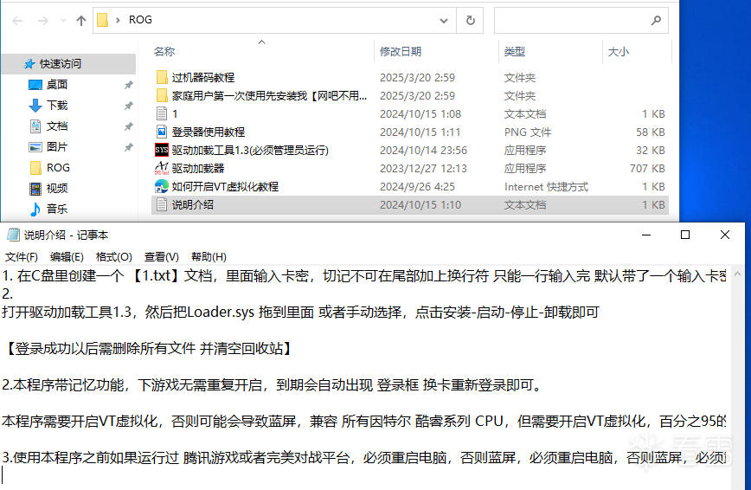This screenshot has width=751, height=490.
Task: Click the size 58 KB
Action: [651, 132]
